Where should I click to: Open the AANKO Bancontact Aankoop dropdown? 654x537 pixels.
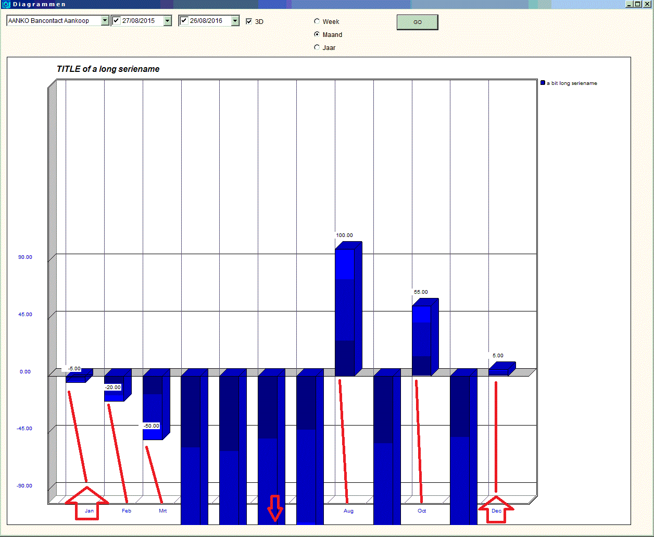point(105,21)
